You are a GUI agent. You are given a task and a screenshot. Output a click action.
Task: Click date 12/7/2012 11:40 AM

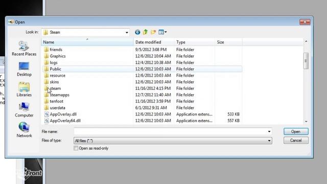click(x=153, y=95)
